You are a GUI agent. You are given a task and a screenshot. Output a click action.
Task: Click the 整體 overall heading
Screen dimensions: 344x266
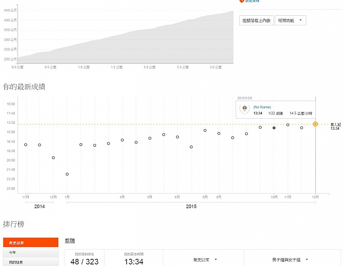(70, 241)
